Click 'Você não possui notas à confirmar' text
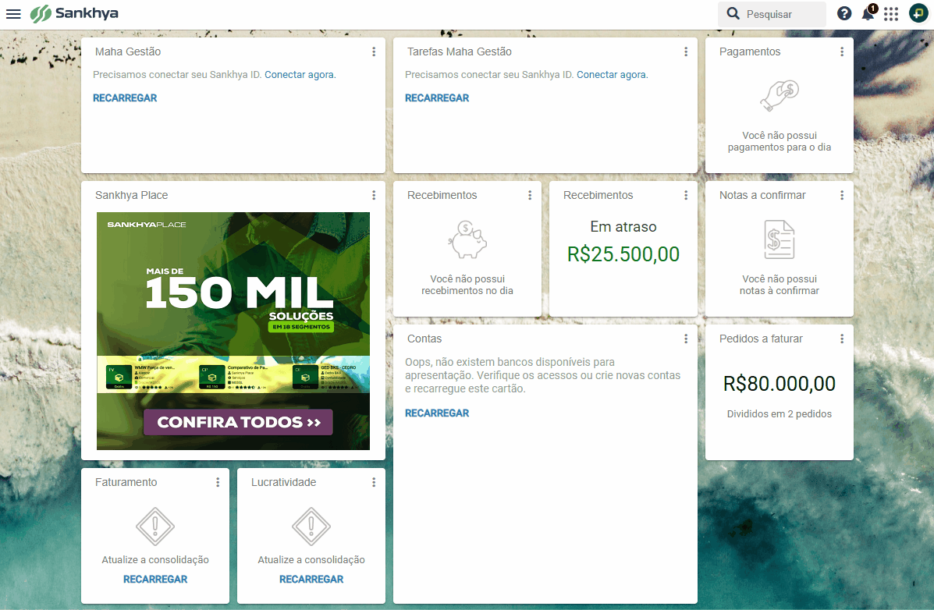 780,285
